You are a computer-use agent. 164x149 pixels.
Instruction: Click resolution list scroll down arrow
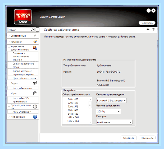[x=90, y=122]
